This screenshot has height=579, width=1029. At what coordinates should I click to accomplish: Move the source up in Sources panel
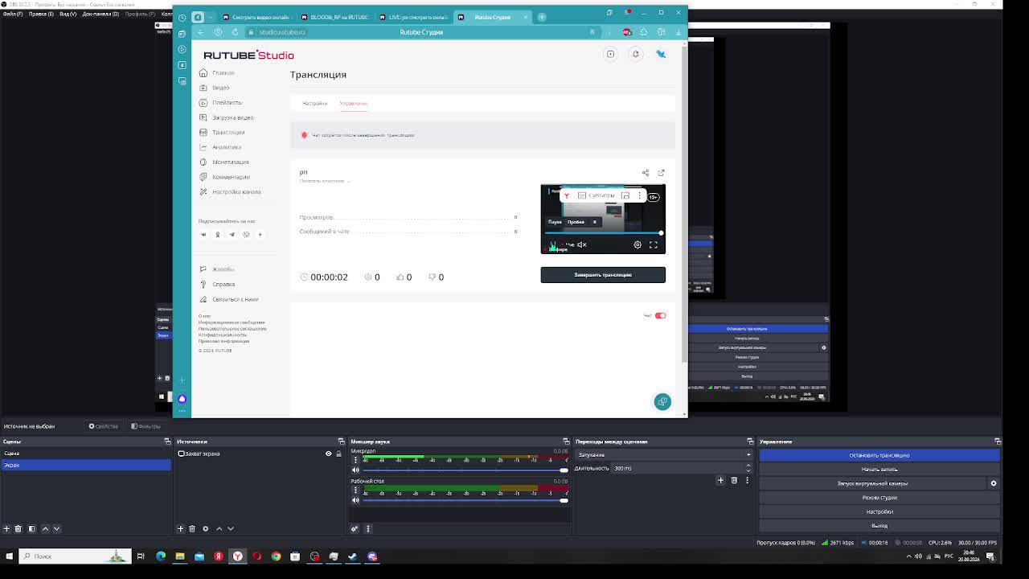(219, 528)
